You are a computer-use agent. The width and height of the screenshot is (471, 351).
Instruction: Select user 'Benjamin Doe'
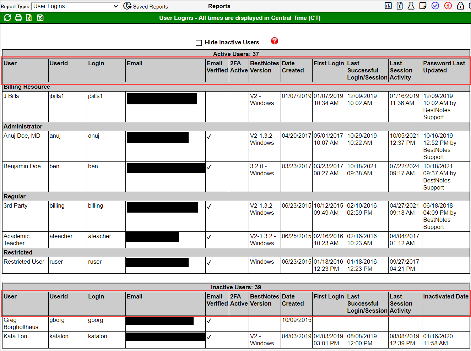coord(25,177)
